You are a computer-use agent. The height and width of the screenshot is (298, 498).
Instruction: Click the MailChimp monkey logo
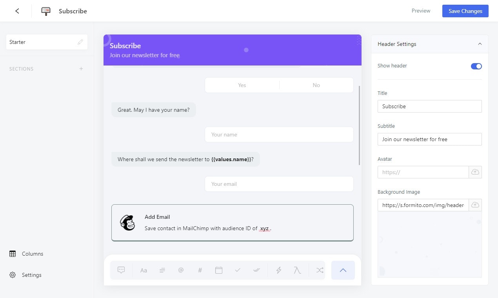127,223
